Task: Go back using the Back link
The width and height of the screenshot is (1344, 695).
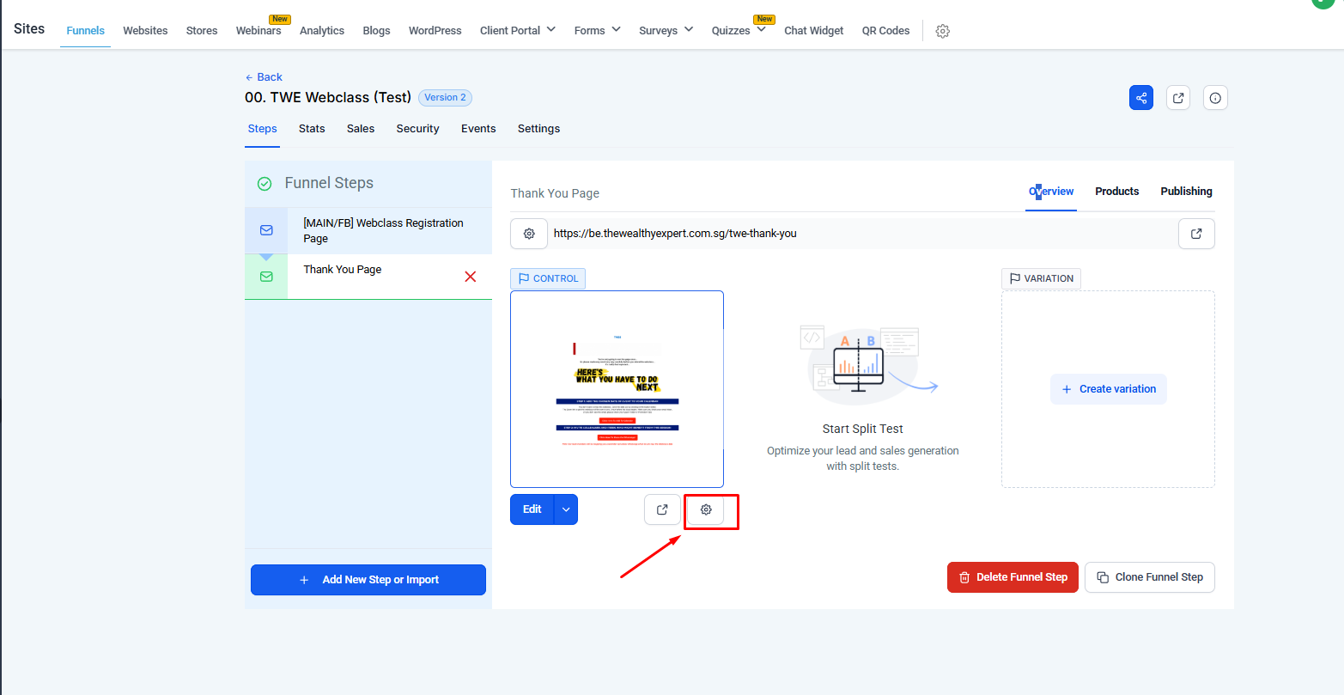Action: click(x=264, y=77)
